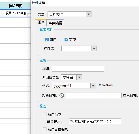Viewport: 139px width, 134px height.
Task: Click the yyyy-MM-dd format text
Action: 63,86
